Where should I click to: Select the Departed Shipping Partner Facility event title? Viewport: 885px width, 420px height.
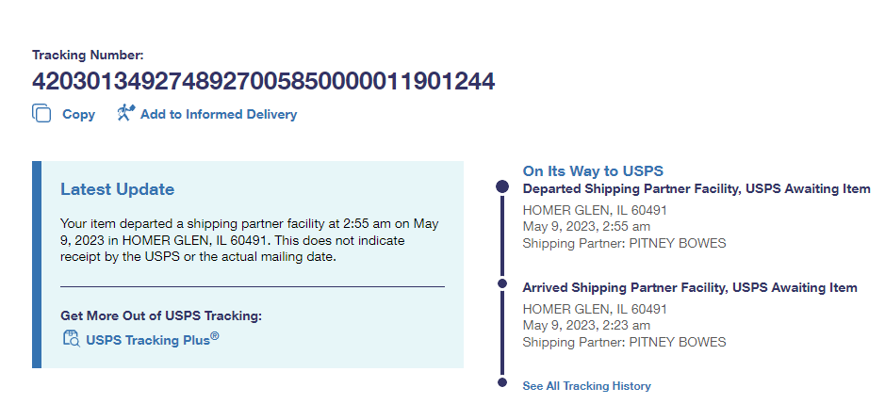[x=696, y=188]
